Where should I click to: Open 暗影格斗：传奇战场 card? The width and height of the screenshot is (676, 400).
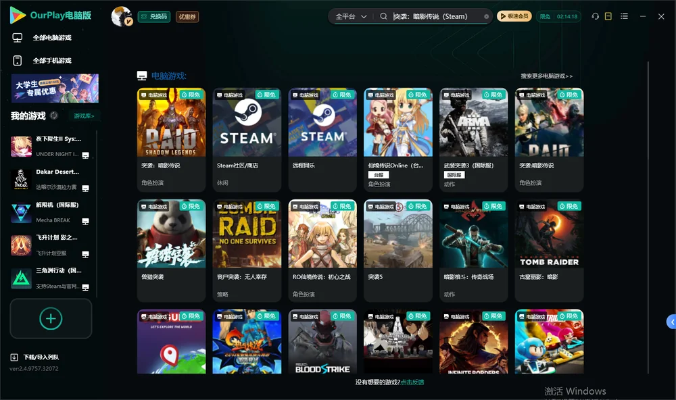coord(473,251)
